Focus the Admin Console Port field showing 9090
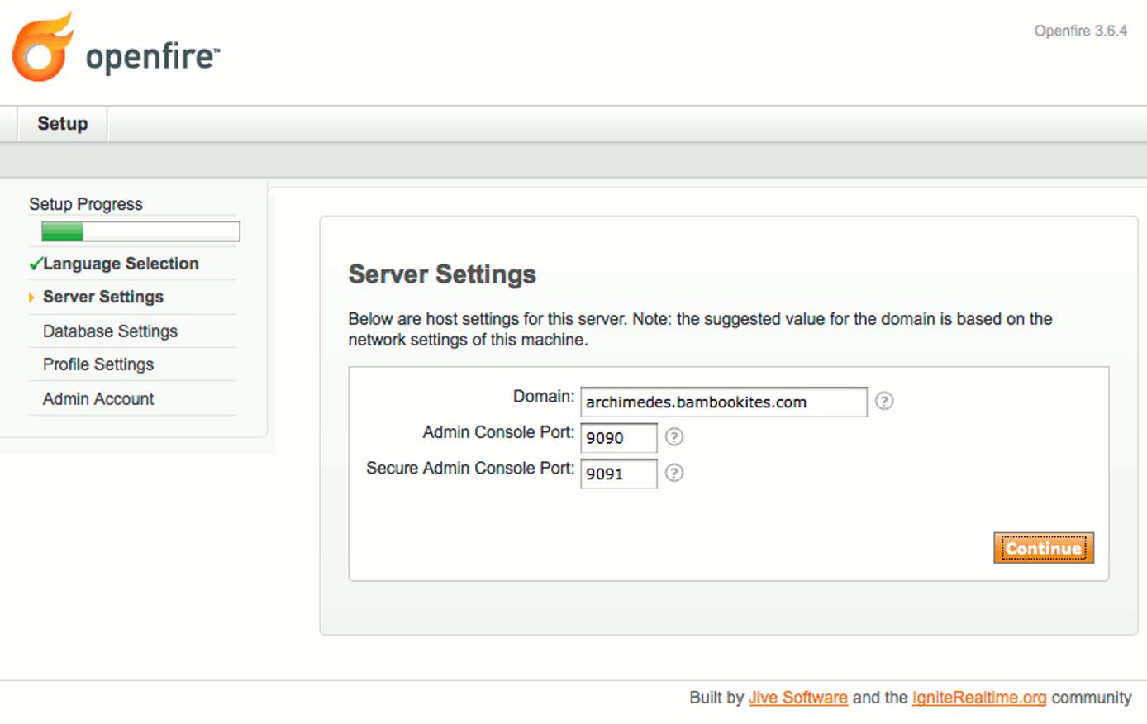Image resolution: width=1147 pixels, height=724 pixels. [618, 437]
